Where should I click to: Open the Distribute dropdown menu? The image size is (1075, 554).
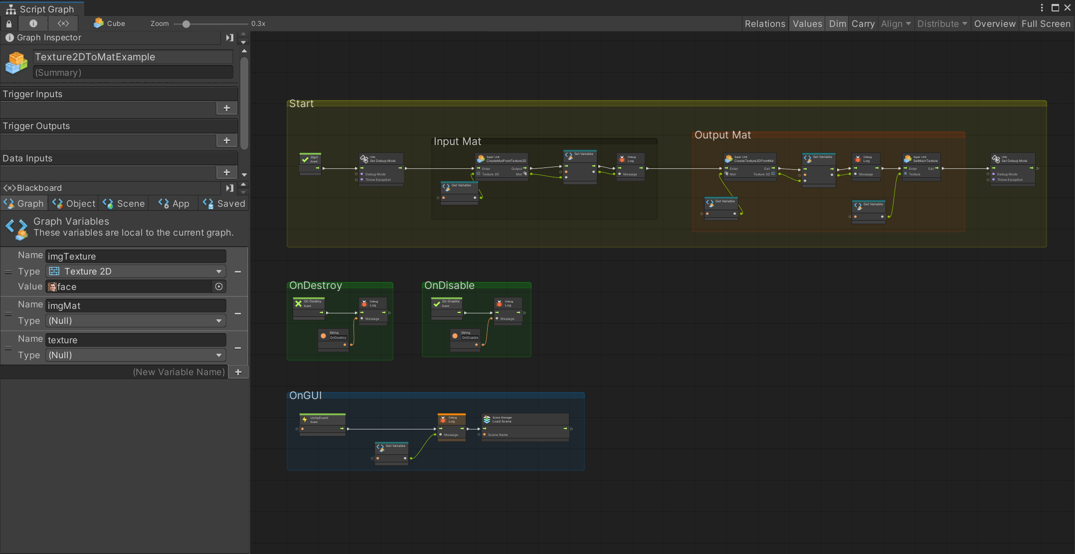point(942,24)
